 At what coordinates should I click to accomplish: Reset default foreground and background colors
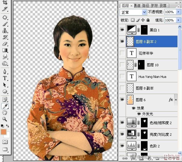[x=2, y=126]
